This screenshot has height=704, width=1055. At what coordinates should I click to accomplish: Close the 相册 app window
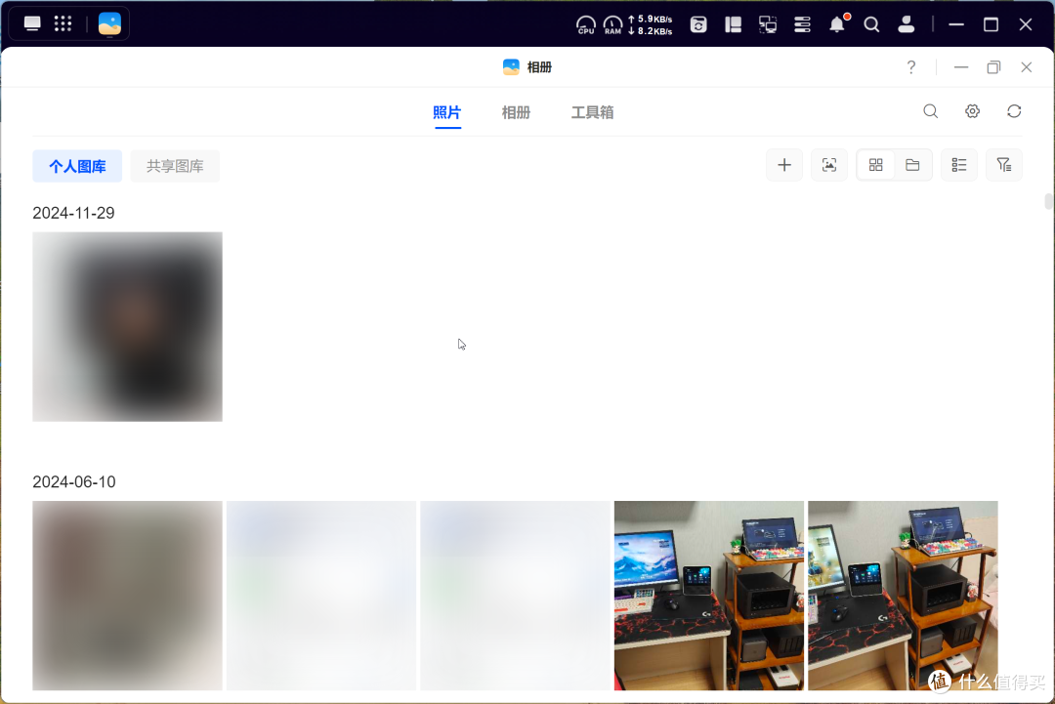pyautogui.click(x=1026, y=67)
